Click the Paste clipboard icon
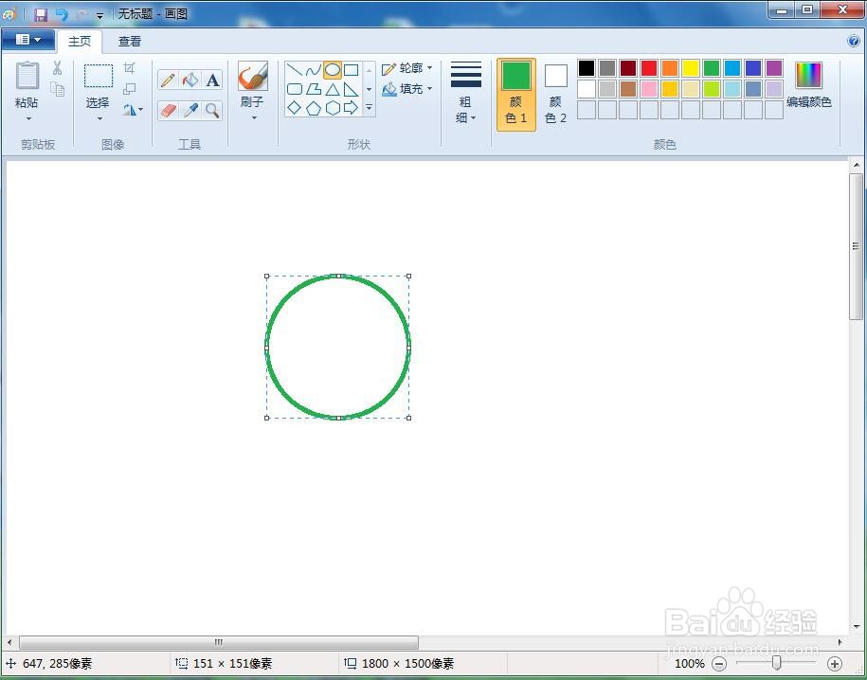The width and height of the screenshot is (867, 680). tap(27, 76)
